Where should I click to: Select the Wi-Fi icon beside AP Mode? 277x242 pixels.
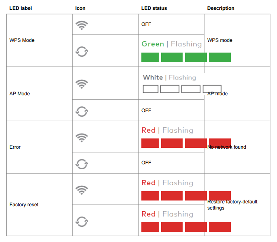82,84
